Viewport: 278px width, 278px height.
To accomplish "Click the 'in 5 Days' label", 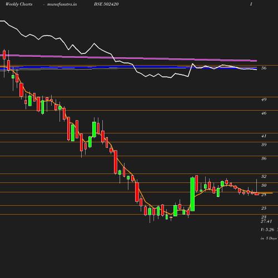I will 269,239.
